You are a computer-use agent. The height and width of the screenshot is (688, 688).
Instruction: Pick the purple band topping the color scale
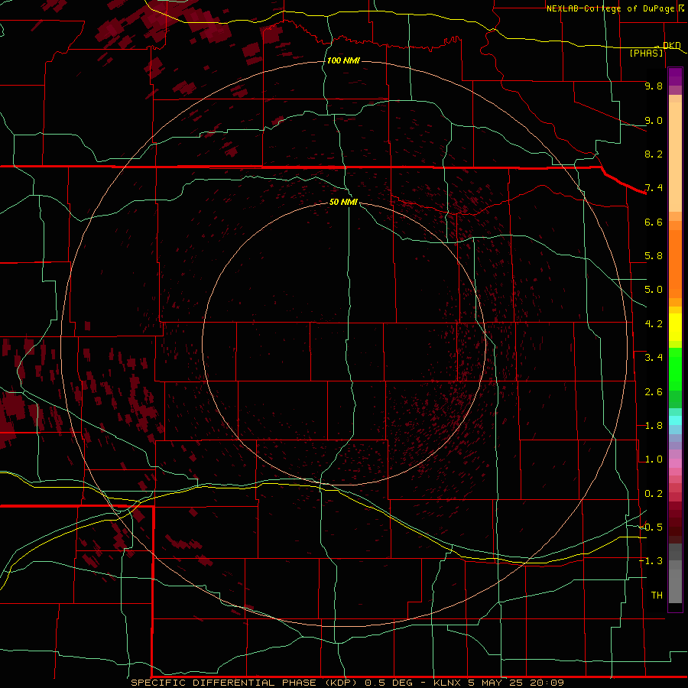click(675, 76)
